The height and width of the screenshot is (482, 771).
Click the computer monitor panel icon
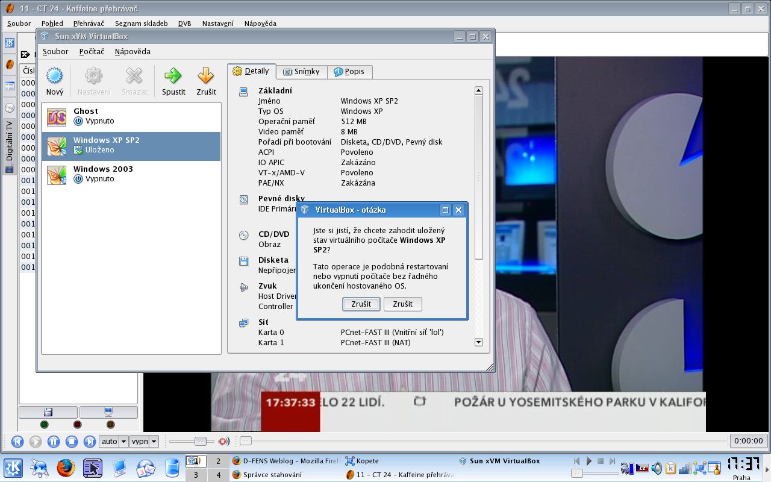point(119,468)
